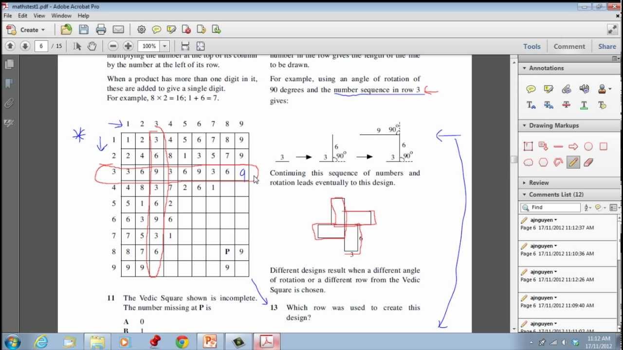Open the sort comments dropdown
The image size is (623, 350).
587,208
